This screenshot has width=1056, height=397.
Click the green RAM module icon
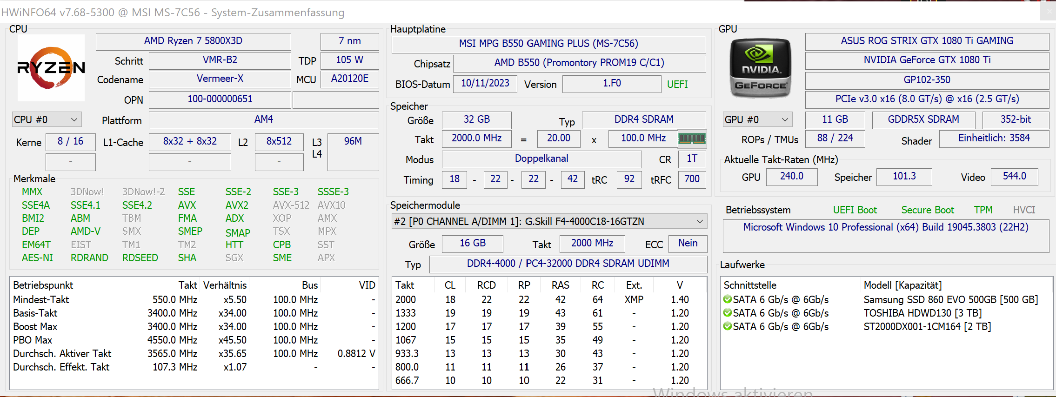click(x=692, y=138)
